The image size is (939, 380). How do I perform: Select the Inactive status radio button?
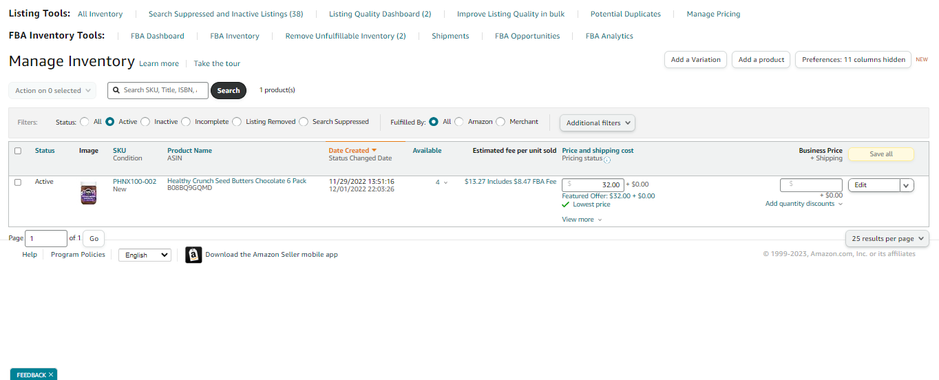point(145,122)
